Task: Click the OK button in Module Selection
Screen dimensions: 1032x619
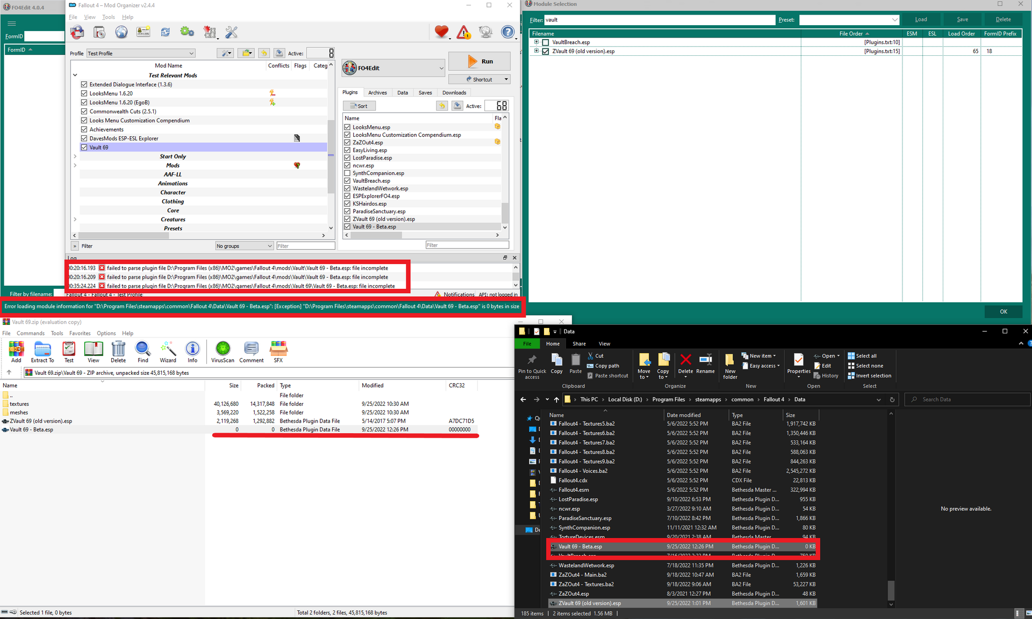Action: pos(1003,311)
